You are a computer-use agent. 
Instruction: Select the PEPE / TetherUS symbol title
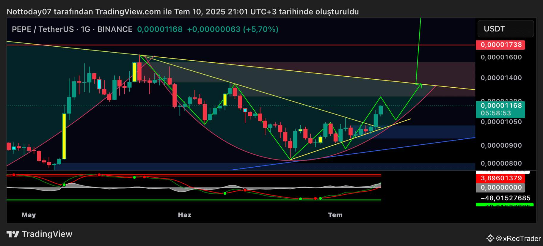tap(72, 29)
